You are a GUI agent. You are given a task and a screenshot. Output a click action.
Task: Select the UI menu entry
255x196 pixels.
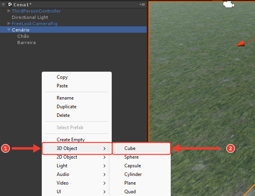(x=77, y=192)
